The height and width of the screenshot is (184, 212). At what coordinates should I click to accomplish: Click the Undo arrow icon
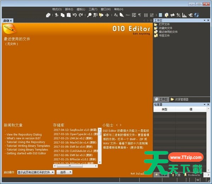tap(75, 15)
